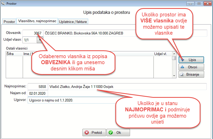Click into the Ugovor text field
213x139 pixels.
point(73,100)
